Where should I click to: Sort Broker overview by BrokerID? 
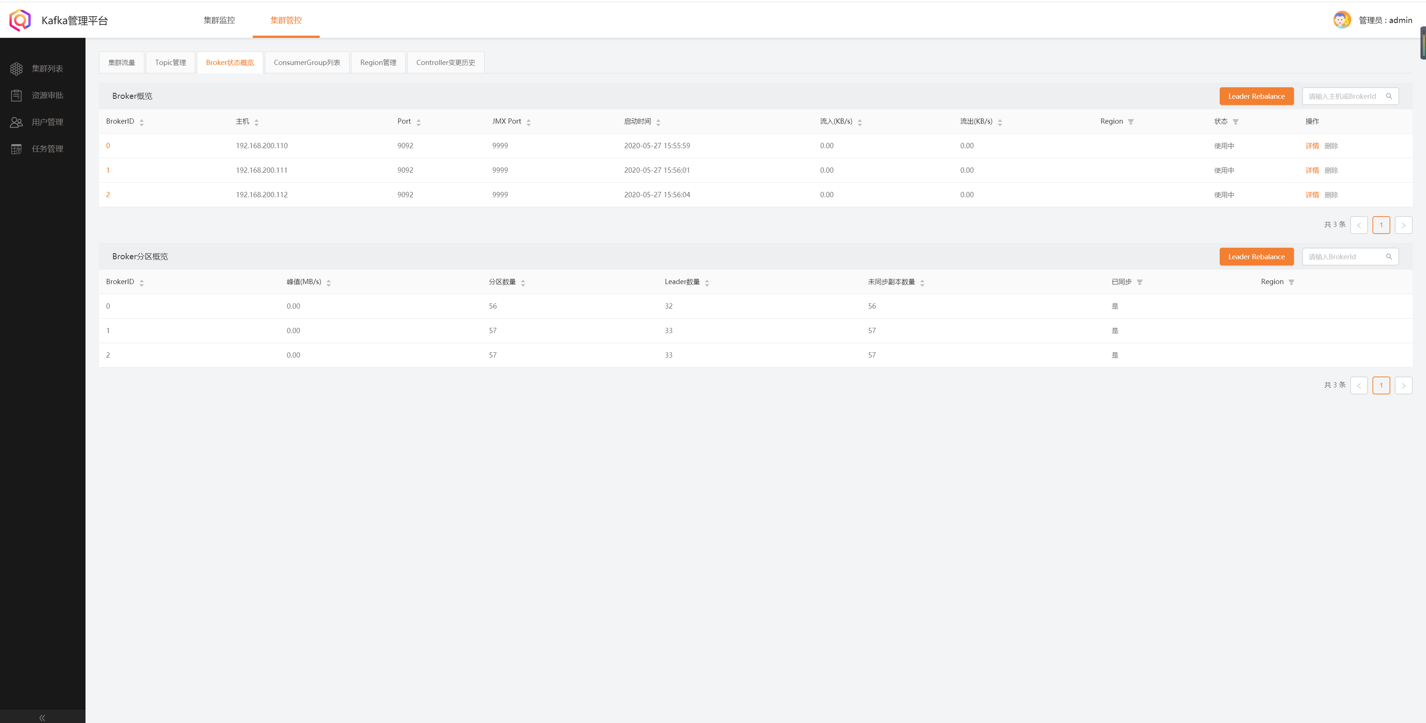coord(142,122)
